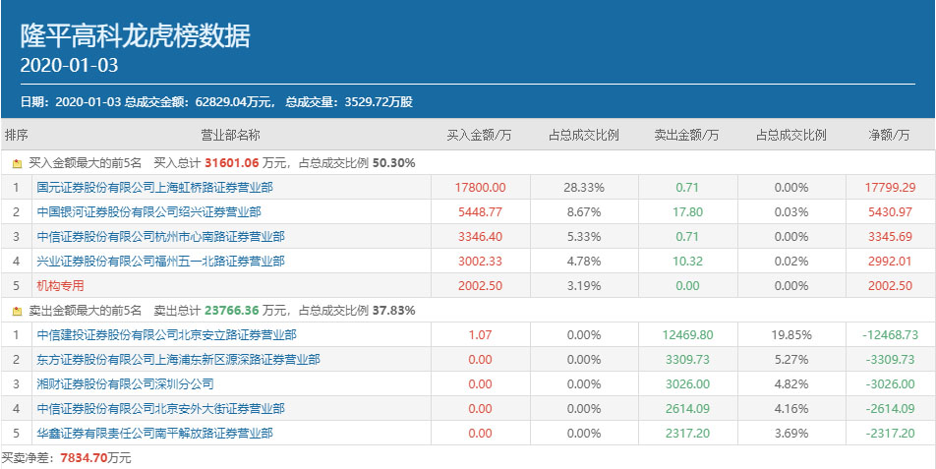The width and height of the screenshot is (936, 469).
Task: Select the 5.27% ratio cell
Action: point(790,359)
